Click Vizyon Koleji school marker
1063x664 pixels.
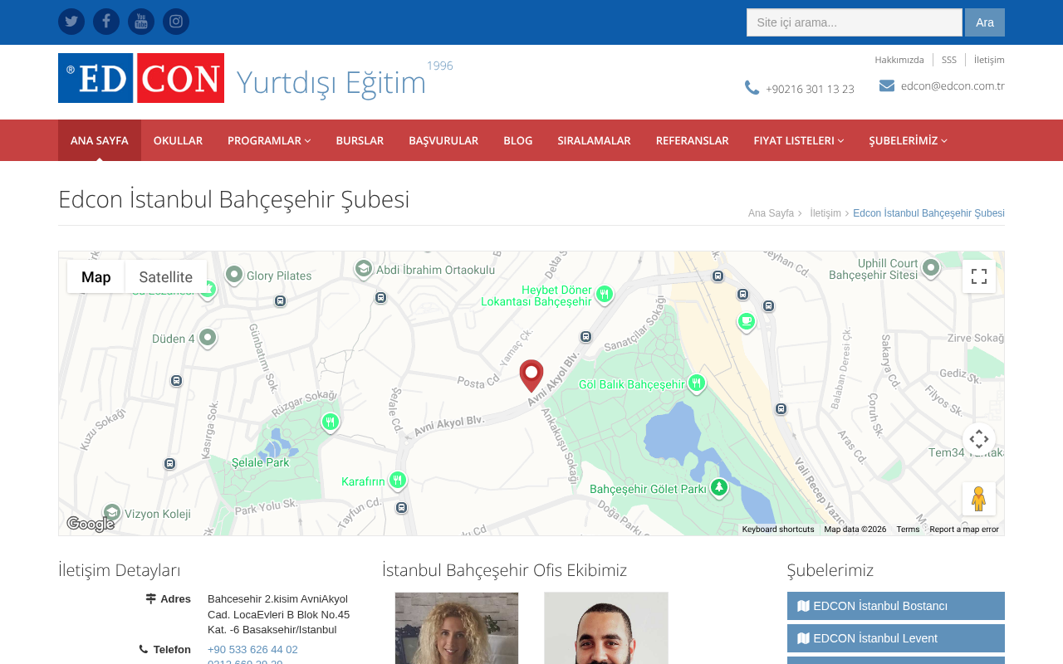pyautogui.click(x=112, y=513)
